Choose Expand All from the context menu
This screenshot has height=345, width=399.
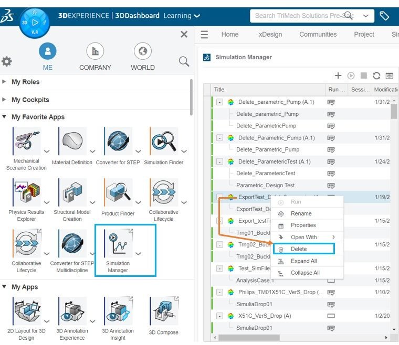(x=308, y=261)
